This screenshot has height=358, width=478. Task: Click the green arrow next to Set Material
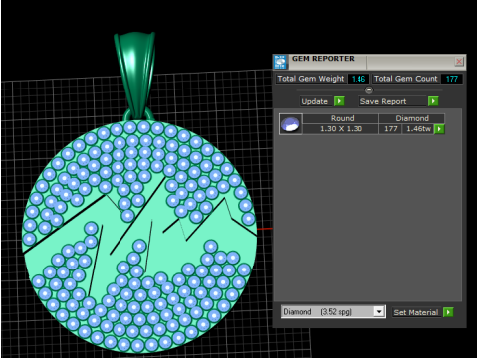tap(448, 312)
